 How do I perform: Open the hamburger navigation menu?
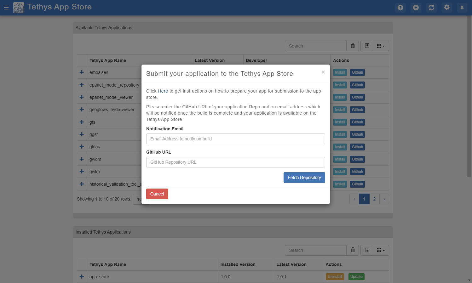6,8
